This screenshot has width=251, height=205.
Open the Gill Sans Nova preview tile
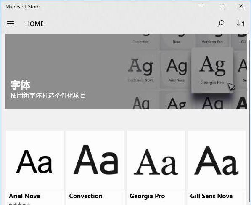217,160
